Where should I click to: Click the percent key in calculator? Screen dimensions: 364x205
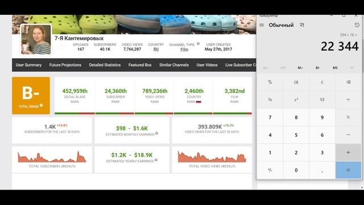point(270,82)
